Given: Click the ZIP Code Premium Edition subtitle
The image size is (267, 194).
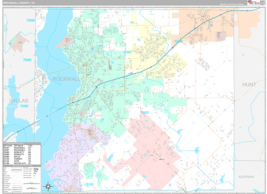Looking at the screenshot, I should 232,4.
